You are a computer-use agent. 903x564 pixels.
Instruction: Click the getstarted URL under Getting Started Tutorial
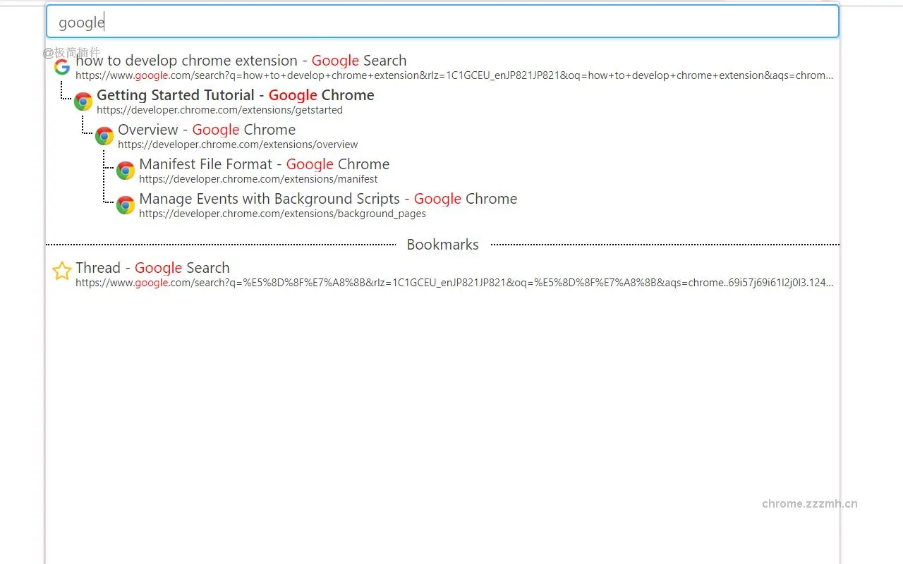(220, 110)
